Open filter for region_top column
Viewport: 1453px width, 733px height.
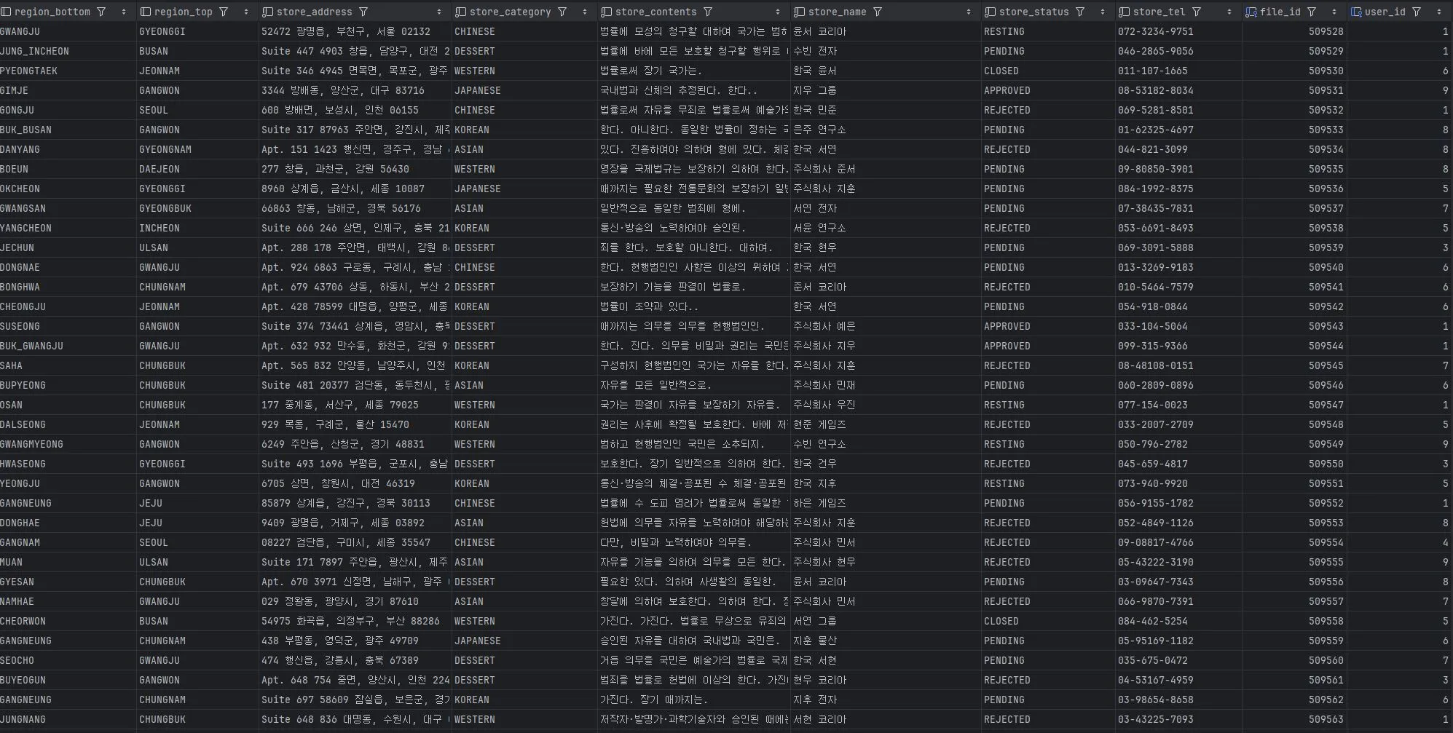pyautogui.click(x=224, y=12)
